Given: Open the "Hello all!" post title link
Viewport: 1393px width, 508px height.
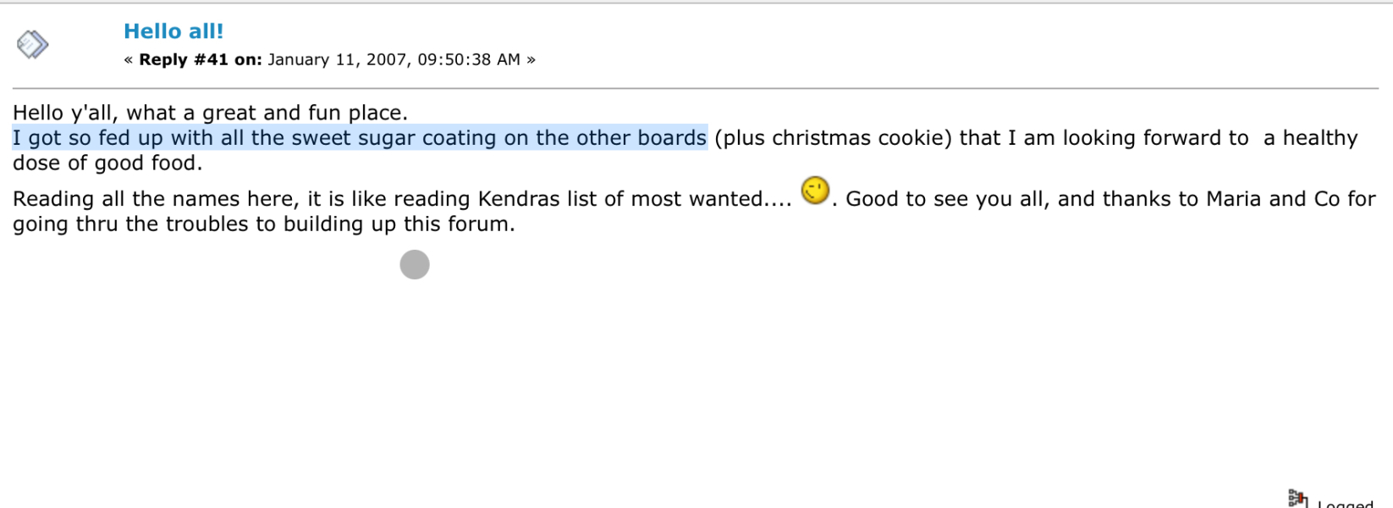Looking at the screenshot, I should (173, 31).
